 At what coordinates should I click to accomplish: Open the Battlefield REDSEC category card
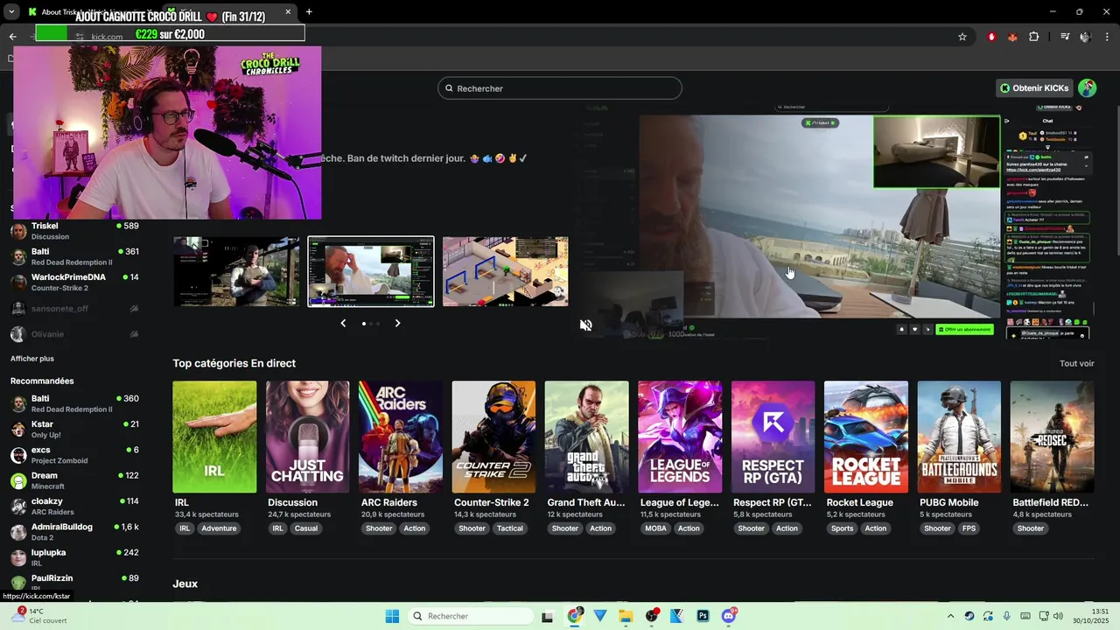[x=1052, y=437]
